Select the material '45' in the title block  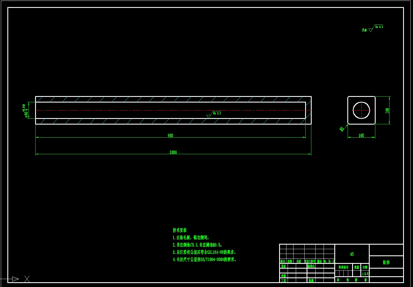coord(352,254)
